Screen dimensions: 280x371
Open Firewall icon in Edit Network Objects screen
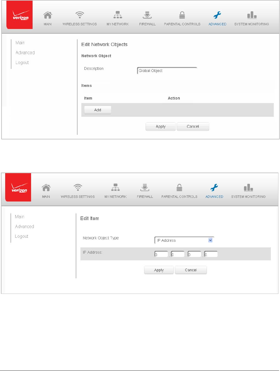point(147,15)
